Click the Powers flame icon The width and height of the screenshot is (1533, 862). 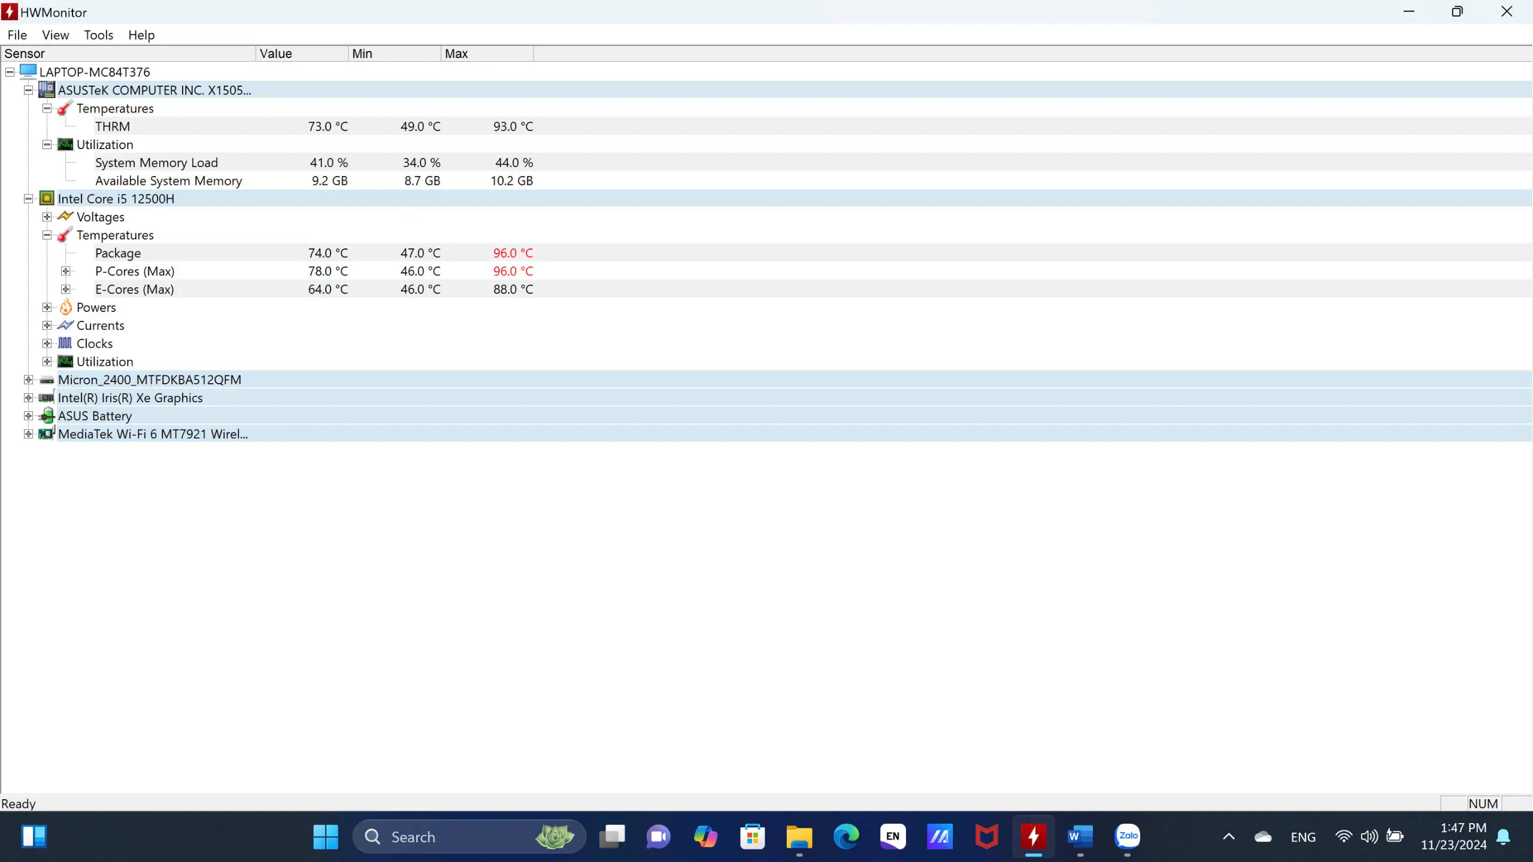pos(66,307)
